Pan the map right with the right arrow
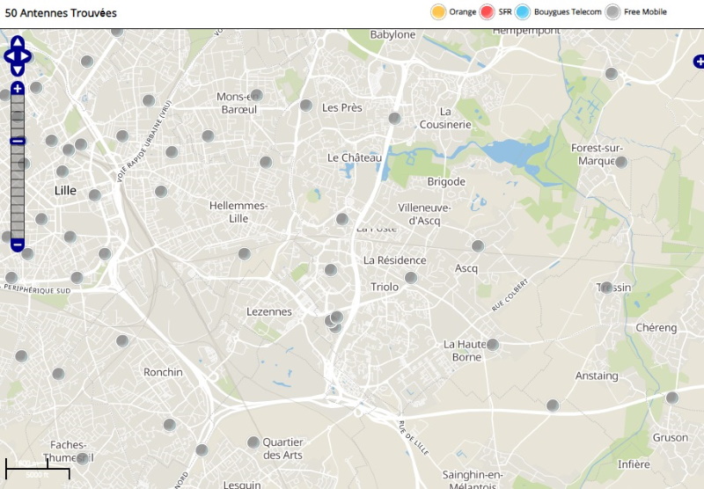This screenshot has height=489, width=704. coord(26,56)
